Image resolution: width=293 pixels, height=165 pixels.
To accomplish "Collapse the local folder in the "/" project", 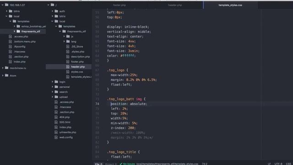I will tap(52, 22).
